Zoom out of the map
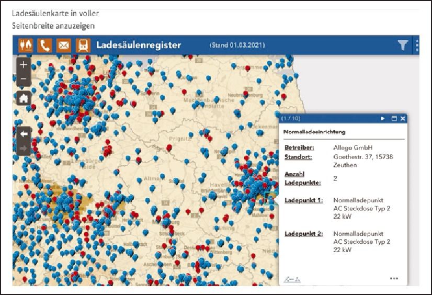Screen dimensions: 432x295 point(24,79)
